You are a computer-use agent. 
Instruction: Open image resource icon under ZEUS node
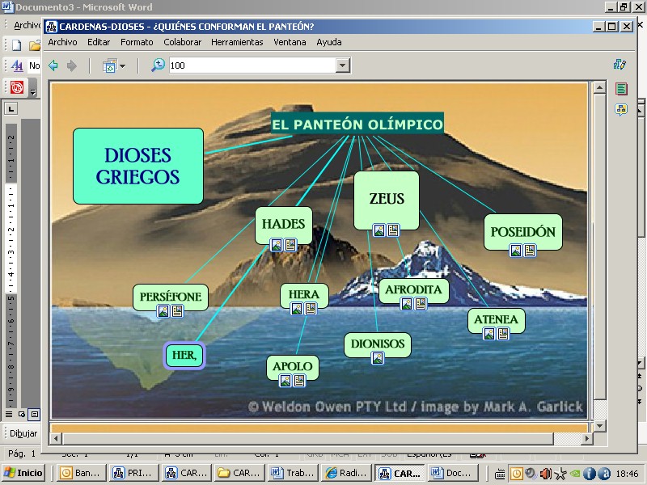379,230
